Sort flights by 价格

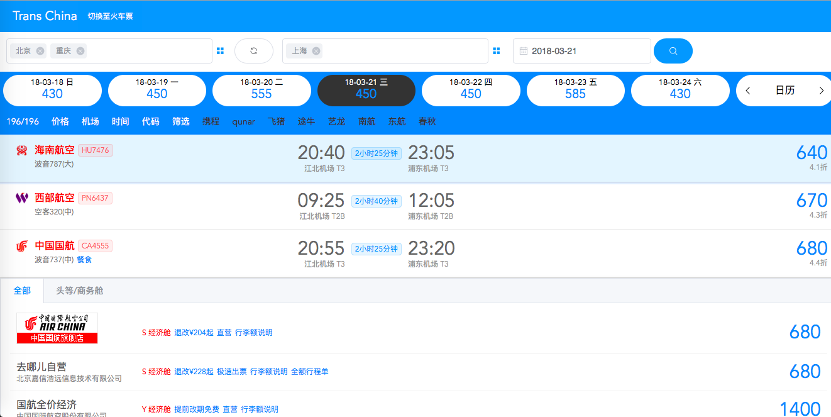click(x=60, y=121)
